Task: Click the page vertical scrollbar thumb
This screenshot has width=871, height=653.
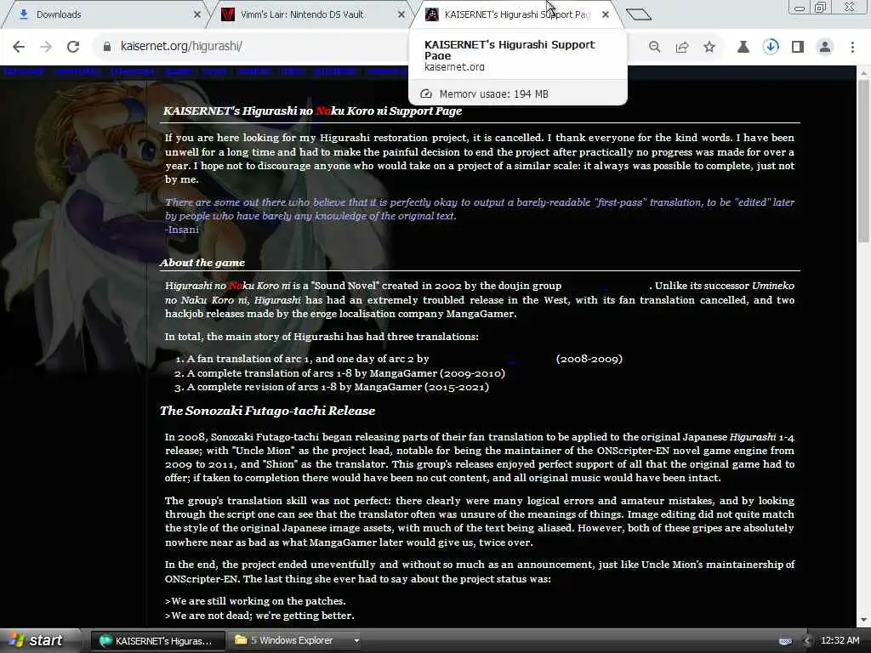Action: click(863, 161)
